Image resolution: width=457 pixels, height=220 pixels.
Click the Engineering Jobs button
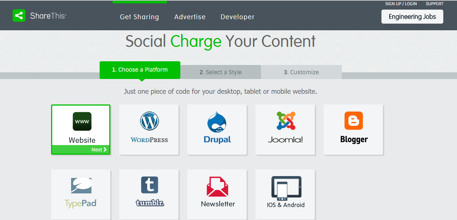(412, 17)
